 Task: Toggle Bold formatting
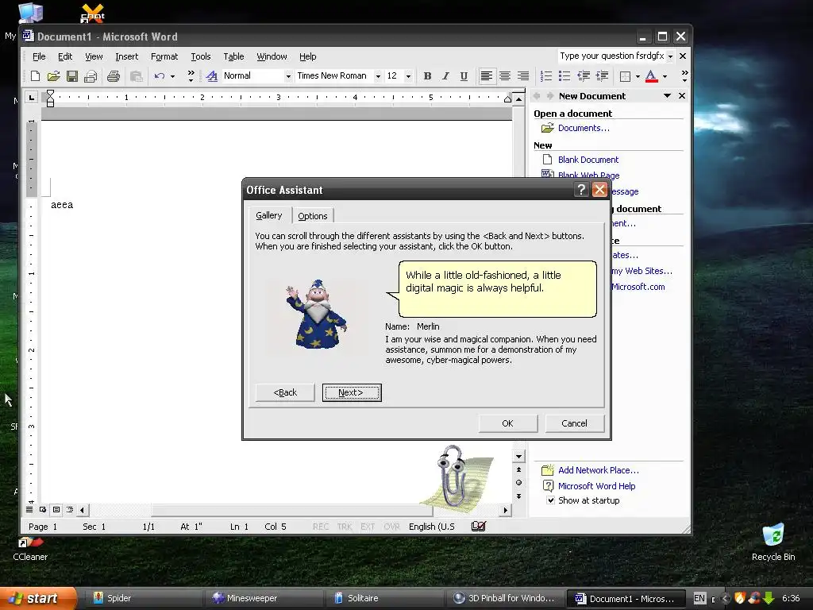point(427,76)
